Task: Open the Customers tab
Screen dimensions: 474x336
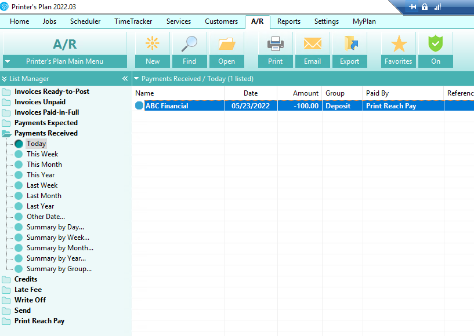Action: click(221, 21)
